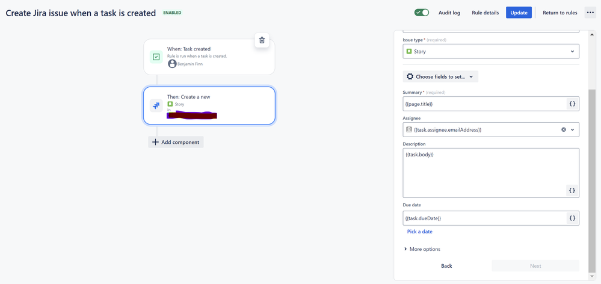Click the rule title Create Jira issue text
The width and height of the screenshot is (601, 284).
tap(81, 13)
